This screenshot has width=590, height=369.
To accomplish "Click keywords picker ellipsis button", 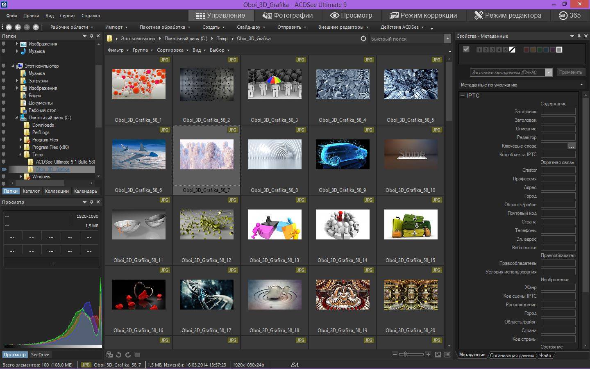I will pos(572,146).
